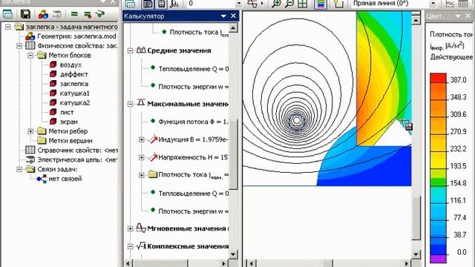The image size is (475, 267).
Task: Click the red 387.0 legend color band
Action: 438,78
